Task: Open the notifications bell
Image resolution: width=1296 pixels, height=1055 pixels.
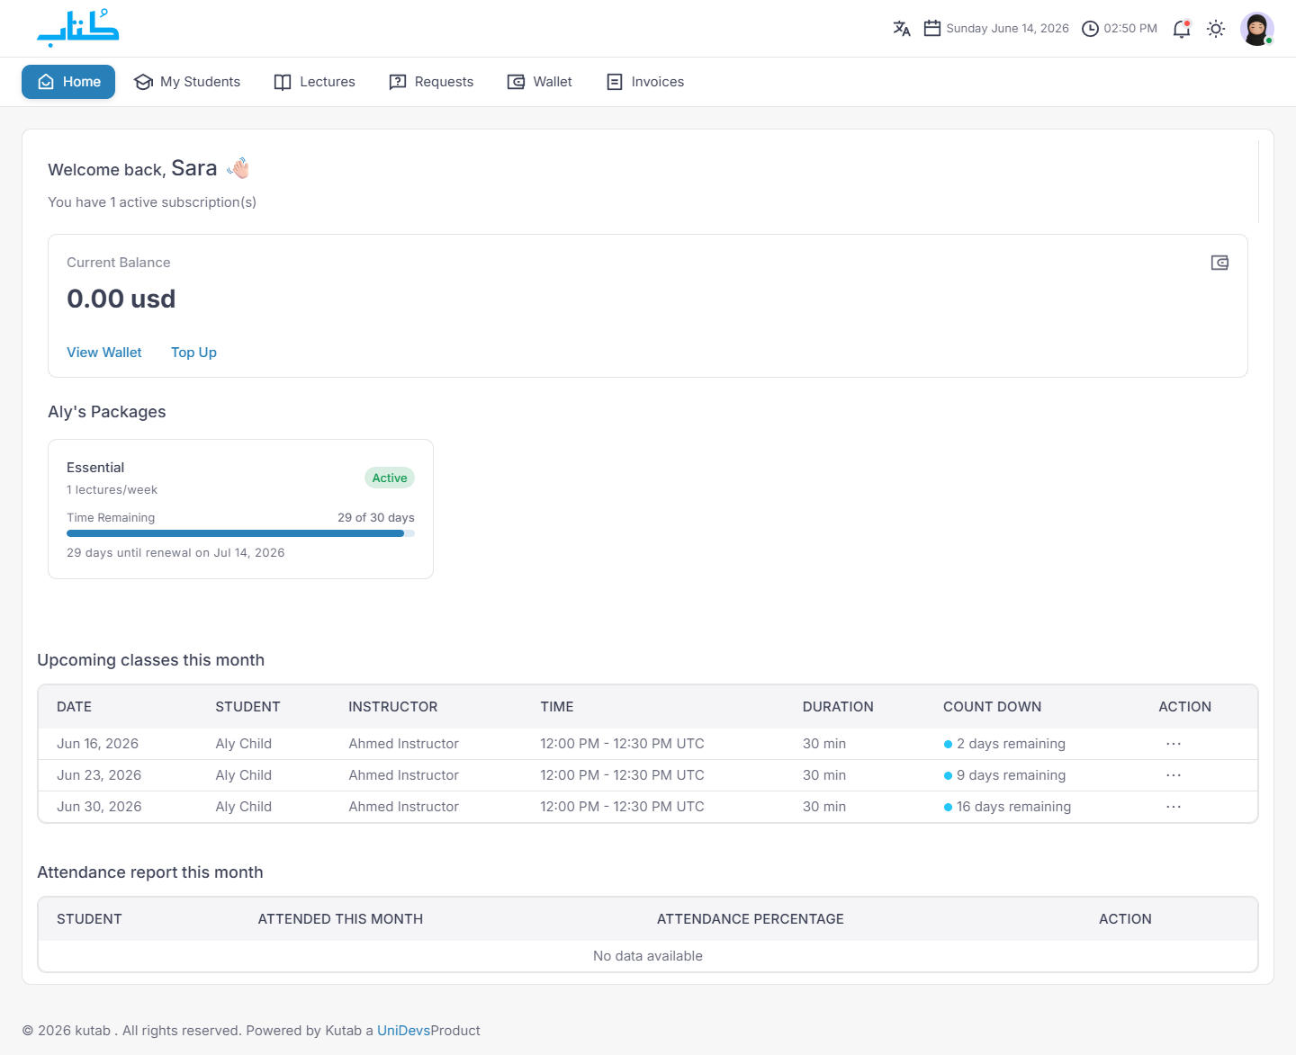Action: tap(1182, 29)
